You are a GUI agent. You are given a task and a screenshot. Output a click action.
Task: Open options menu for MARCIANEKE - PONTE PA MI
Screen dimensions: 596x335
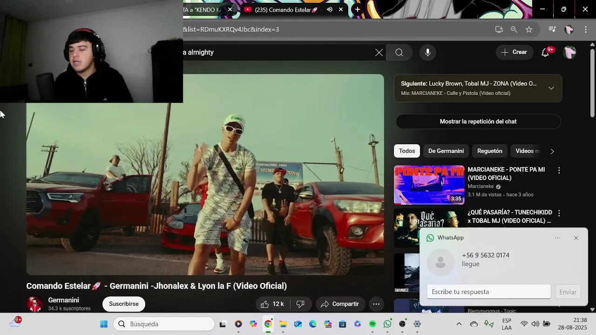pyautogui.click(x=559, y=170)
